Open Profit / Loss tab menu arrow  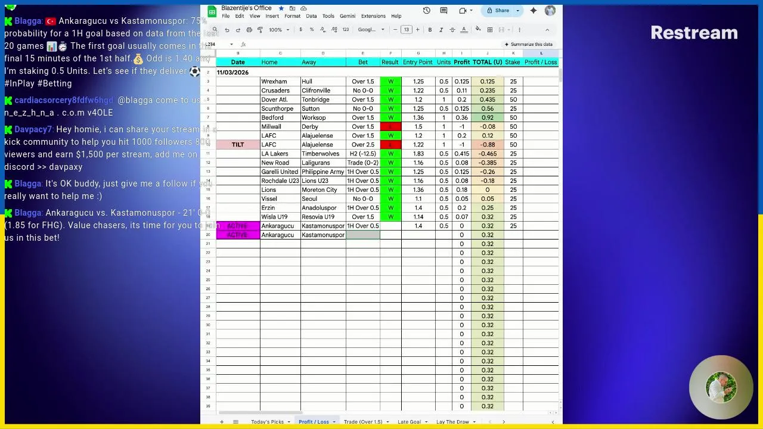334,422
